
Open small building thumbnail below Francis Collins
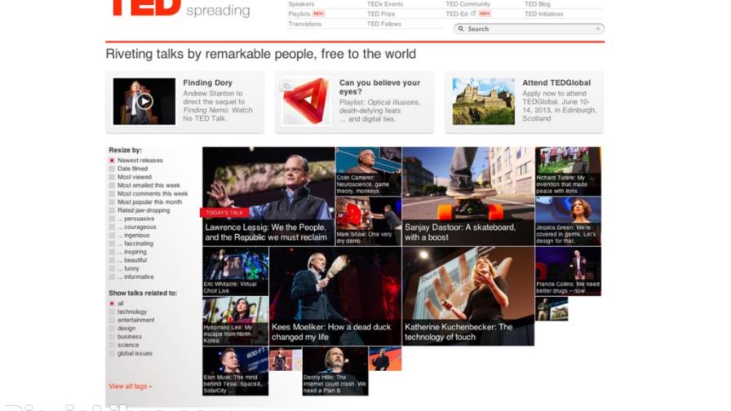point(552,309)
